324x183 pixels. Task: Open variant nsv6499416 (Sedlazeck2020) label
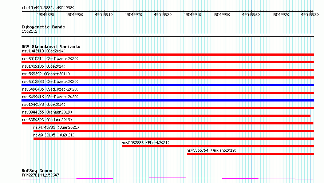coord(50,97)
